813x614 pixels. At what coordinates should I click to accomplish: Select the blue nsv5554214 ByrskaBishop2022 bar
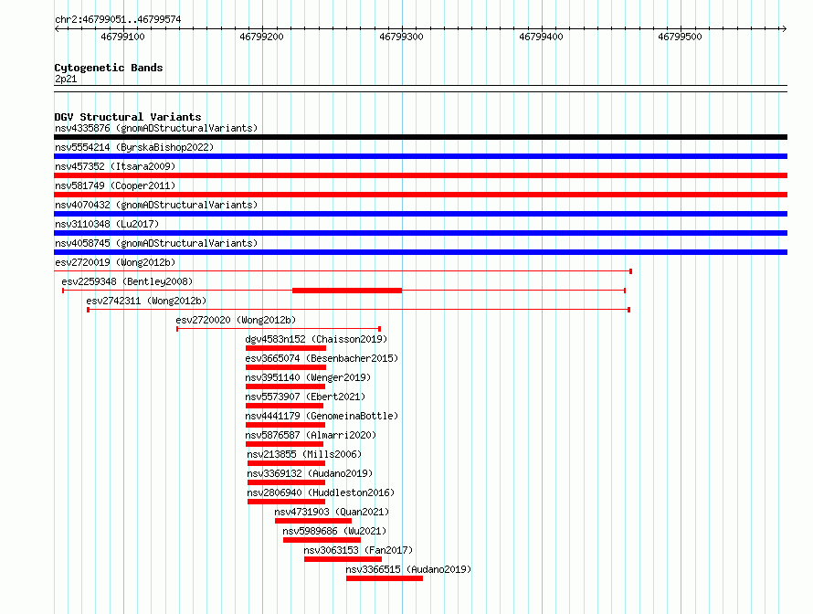[x=420, y=156]
